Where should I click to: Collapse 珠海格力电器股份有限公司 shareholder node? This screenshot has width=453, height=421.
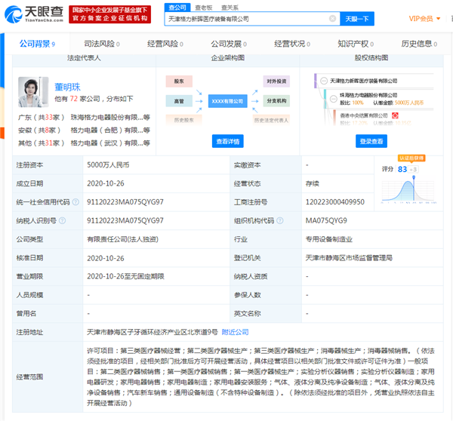tap(331, 99)
